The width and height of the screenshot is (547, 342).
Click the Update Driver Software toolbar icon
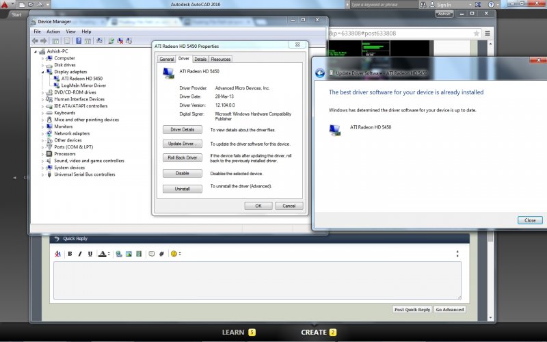coord(111,41)
